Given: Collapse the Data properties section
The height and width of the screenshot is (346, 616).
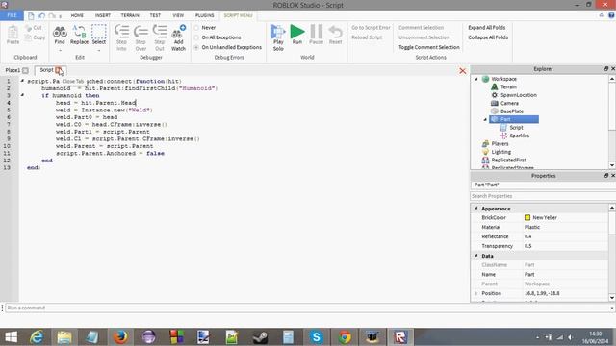Looking at the screenshot, I should pyautogui.click(x=476, y=256).
